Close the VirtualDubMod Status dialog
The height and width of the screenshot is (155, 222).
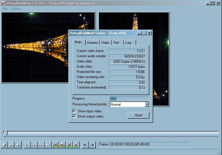(149, 33)
